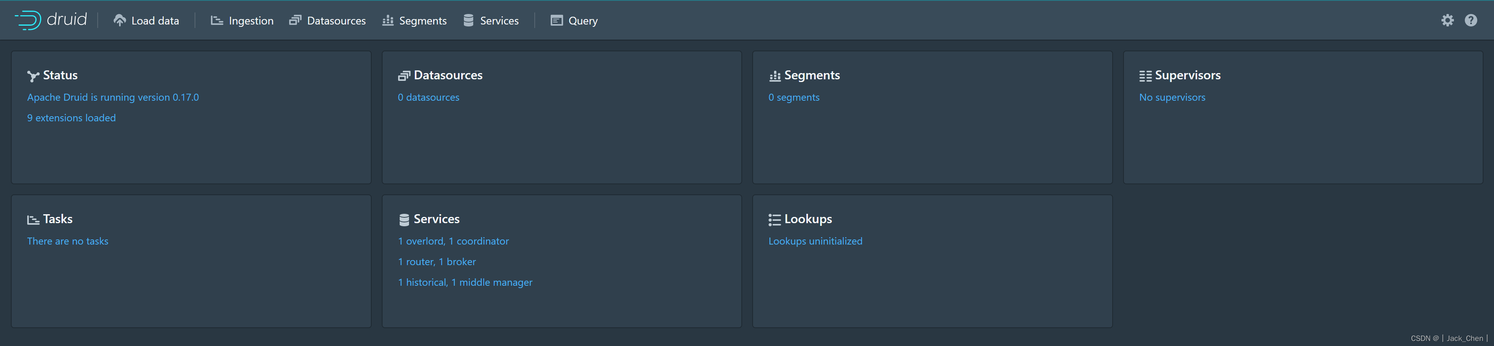1494x346 pixels.
Task: Click '1 overlord, 1 coordinator' link
Action: pyautogui.click(x=453, y=241)
